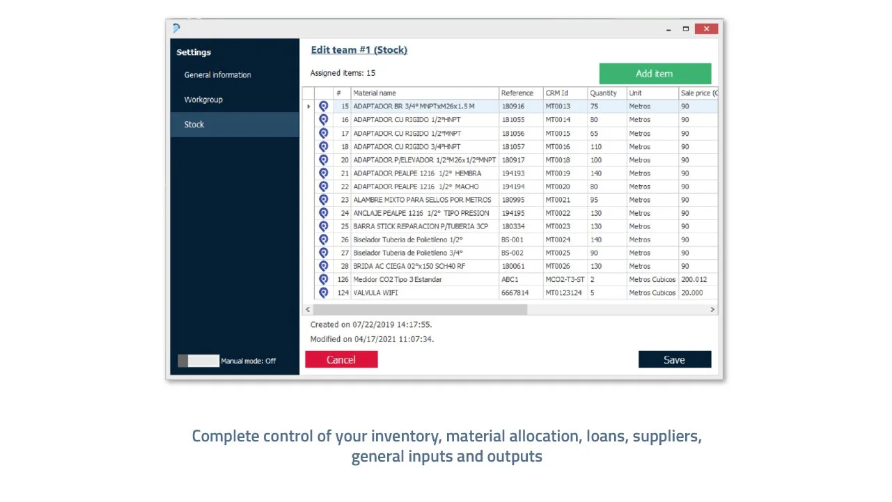892x502 pixels.
Task: Click the horizontal scrollbar thumb
Action: [x=420, y=310]
